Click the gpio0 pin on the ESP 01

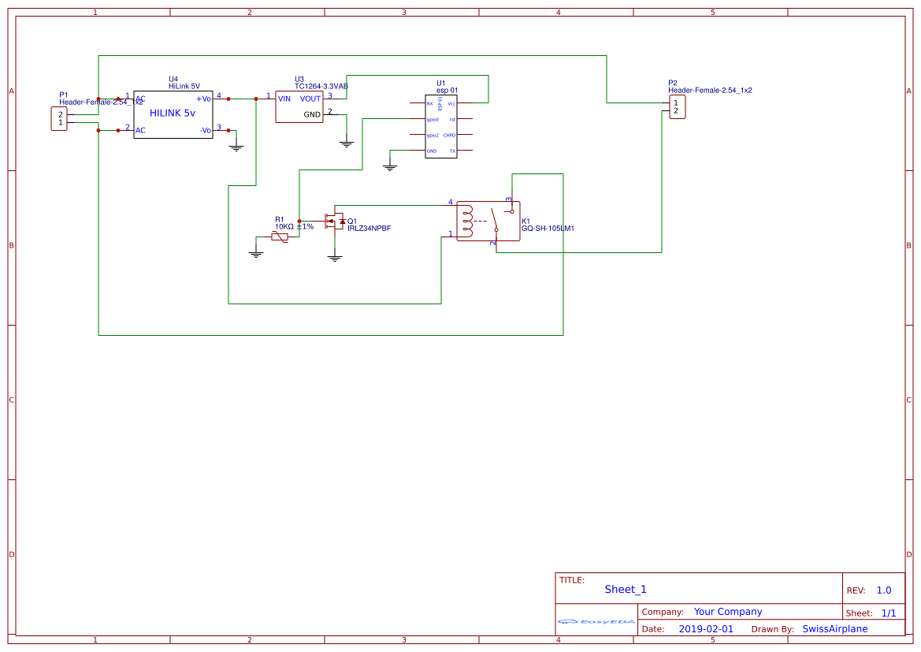coord(433,119)
